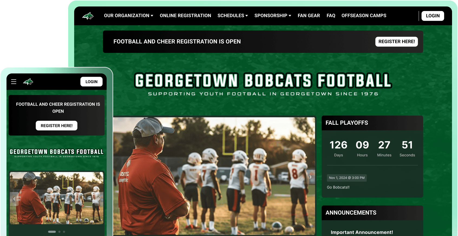458x236 pixels.
Task: Expand the Our Organization dropdown
Action: (x=129, y=16)
